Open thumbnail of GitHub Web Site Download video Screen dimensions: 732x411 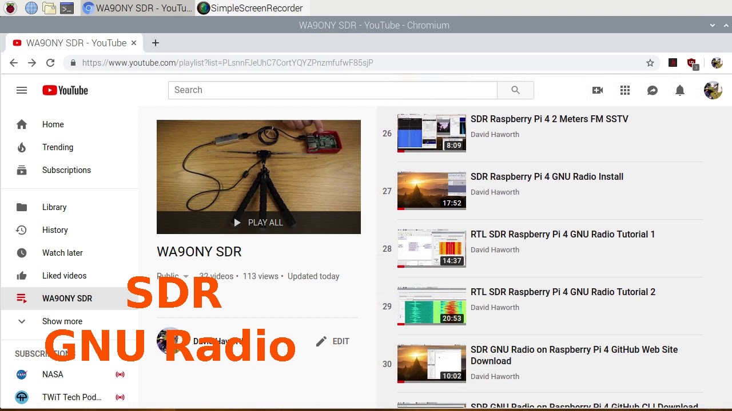coord(432,364)
